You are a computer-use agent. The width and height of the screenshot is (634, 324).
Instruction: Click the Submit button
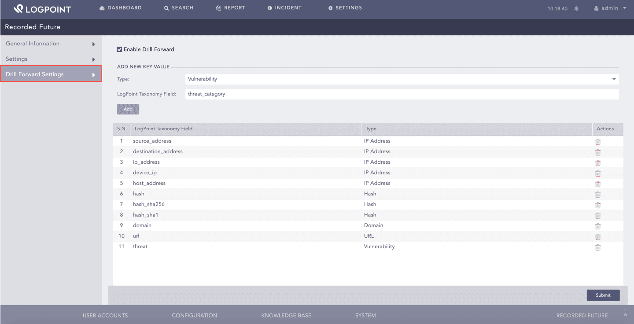coord(603,295)
